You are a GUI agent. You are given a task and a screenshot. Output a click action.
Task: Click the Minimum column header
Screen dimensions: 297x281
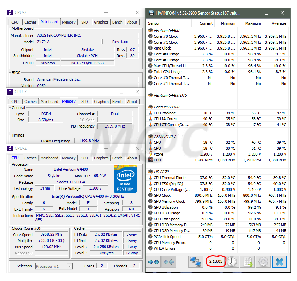(x=226, y=23)
